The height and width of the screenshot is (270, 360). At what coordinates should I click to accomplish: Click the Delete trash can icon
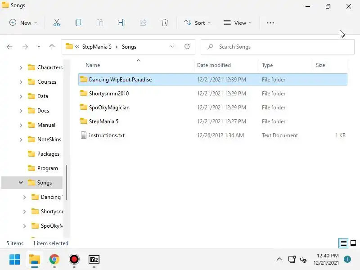pos(164,23)
